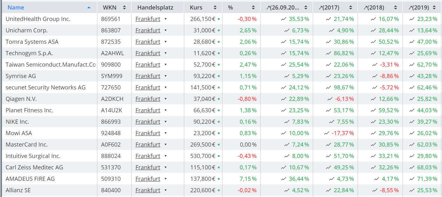Click sort arrows in the (2019) column header
This screenshot has width=442, height=197.
(435, 8)
